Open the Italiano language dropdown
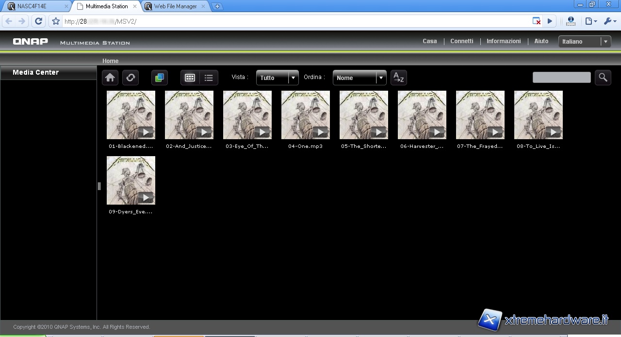 [584, 42]
